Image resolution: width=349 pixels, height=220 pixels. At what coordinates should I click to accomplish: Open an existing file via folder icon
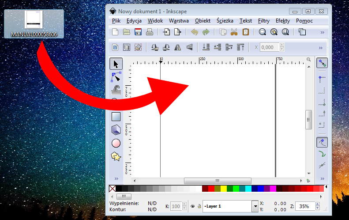[127, 32]
